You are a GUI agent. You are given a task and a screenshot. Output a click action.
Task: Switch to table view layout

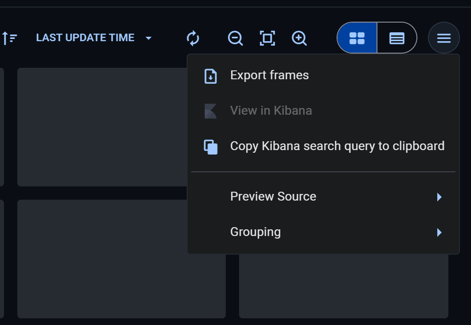(396, 38)
